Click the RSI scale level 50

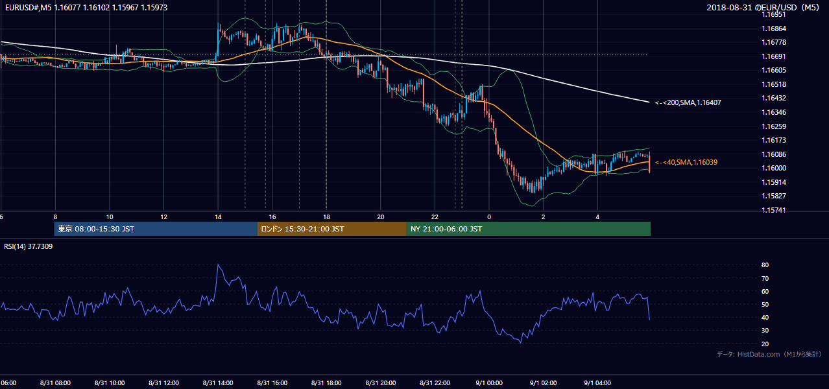pos(765,304)
